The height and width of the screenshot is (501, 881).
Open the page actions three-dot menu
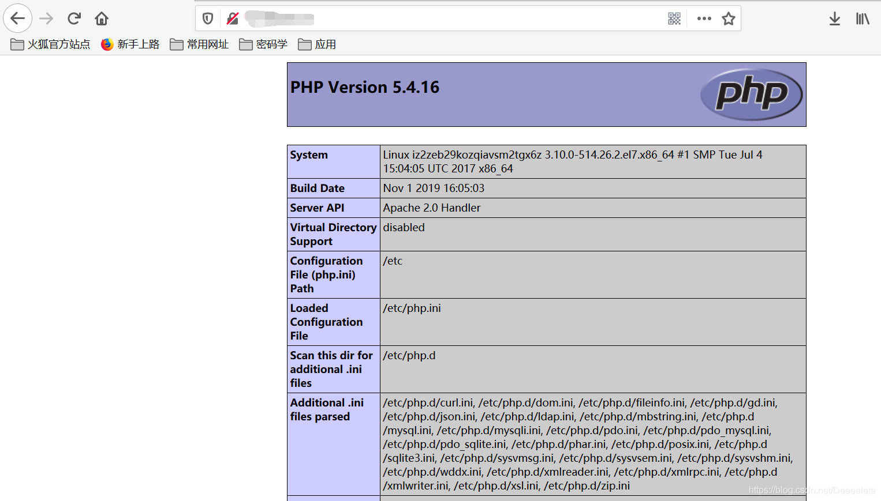[x=704, y=18]
